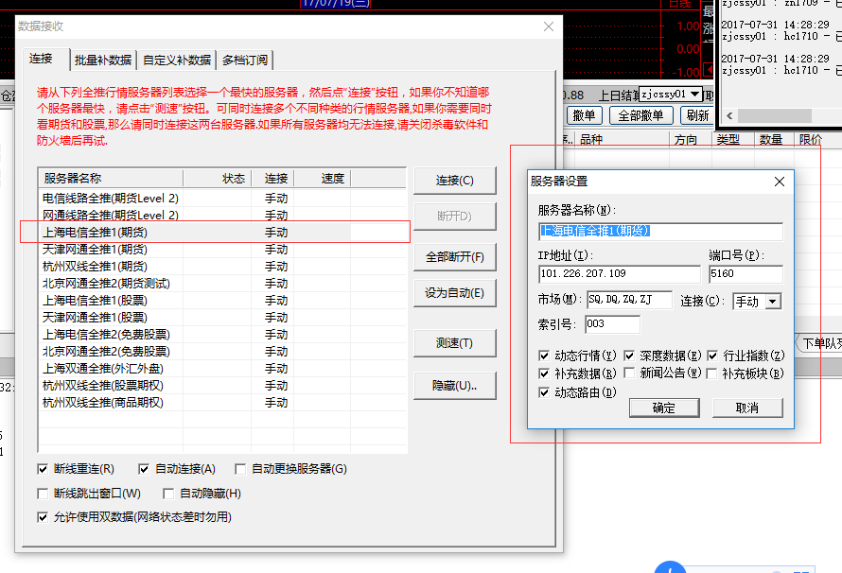Toggle 自动连接(A) checkbox
This screenshot has width=842, height=573.
[144, 469]
